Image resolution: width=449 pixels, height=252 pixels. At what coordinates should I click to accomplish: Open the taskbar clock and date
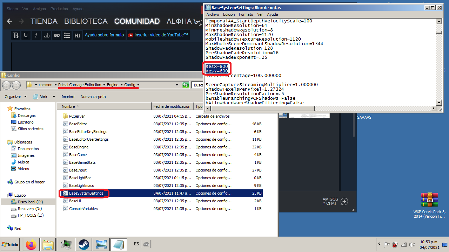429,244
